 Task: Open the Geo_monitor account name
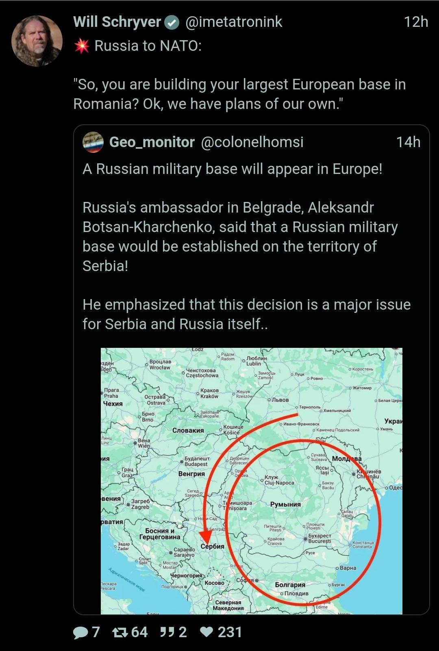152,142
